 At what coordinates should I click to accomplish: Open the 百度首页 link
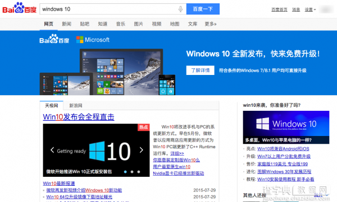(279, 10)
